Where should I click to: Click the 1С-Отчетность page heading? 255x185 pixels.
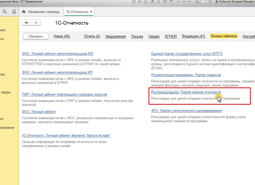point(72,23)
